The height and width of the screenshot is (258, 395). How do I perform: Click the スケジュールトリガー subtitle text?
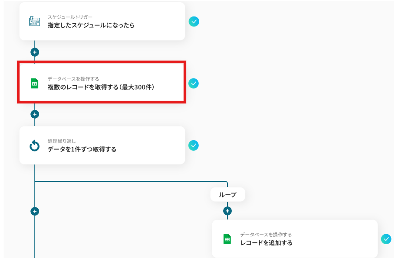(x=70, y=17)
